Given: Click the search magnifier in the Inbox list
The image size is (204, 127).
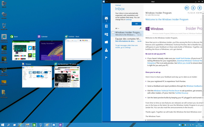Looking at the screenshot, I should pyautogui.click(x=140, y=28).
